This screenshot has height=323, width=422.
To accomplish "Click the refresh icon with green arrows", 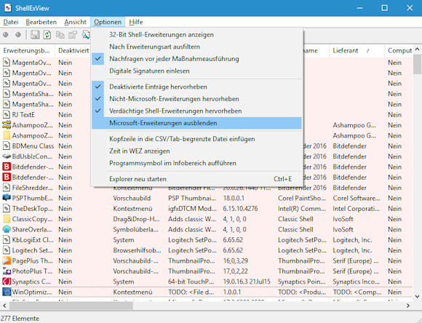I will (x=47, y=35).
